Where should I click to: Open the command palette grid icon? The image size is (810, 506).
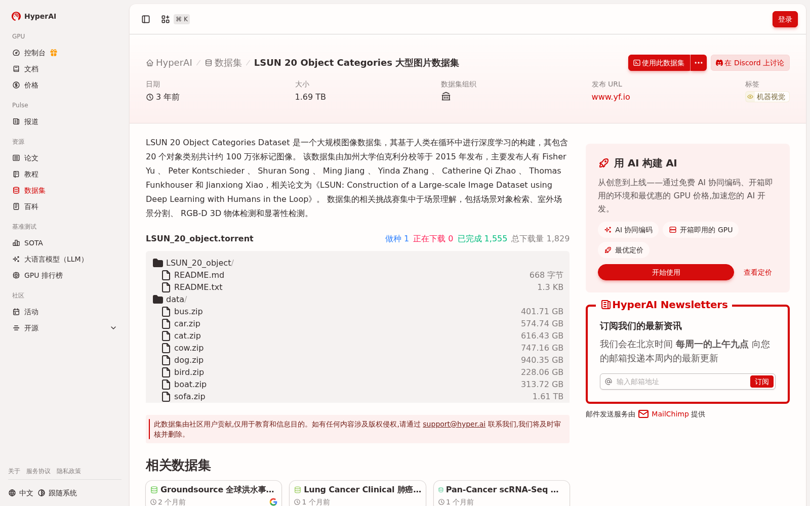(166, 19)
